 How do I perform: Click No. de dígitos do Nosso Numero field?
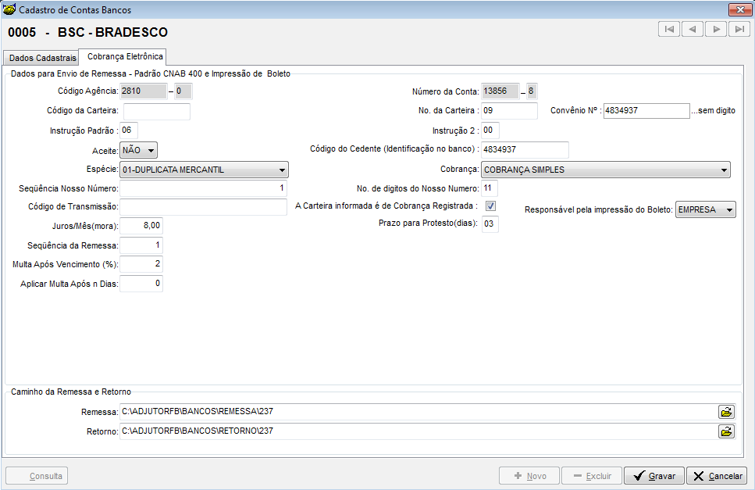point(490,188)
